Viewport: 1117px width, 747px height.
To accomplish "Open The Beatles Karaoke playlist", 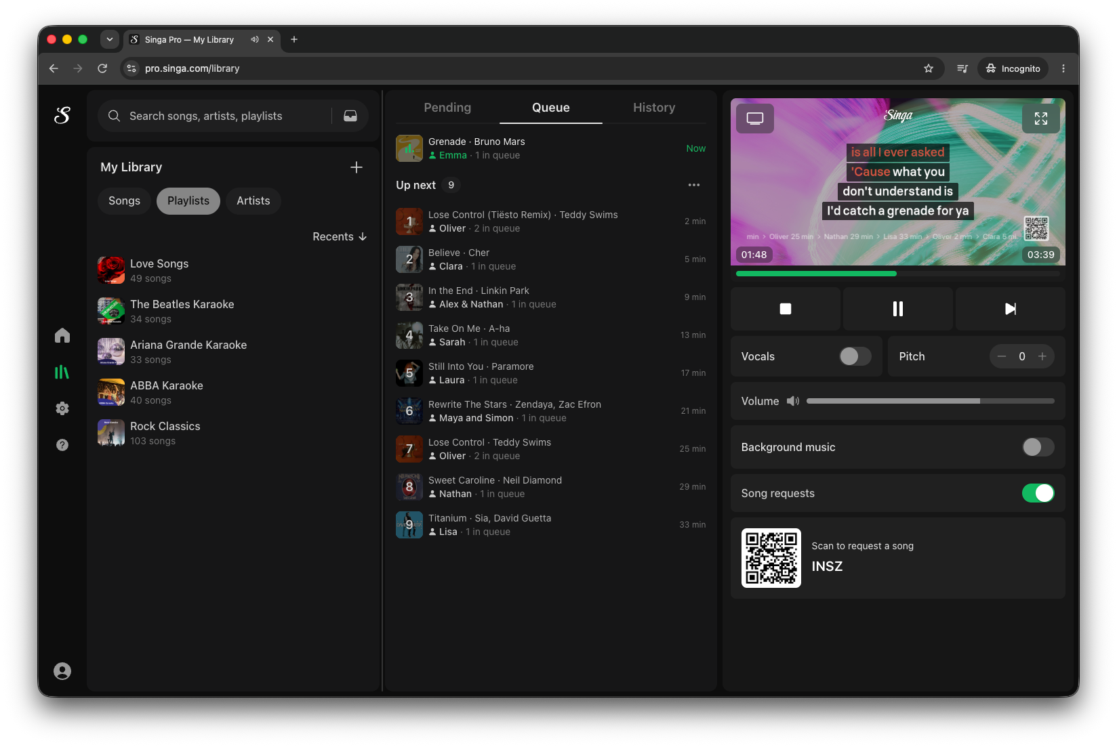I will pyautogui.click(x=233, y=311).
